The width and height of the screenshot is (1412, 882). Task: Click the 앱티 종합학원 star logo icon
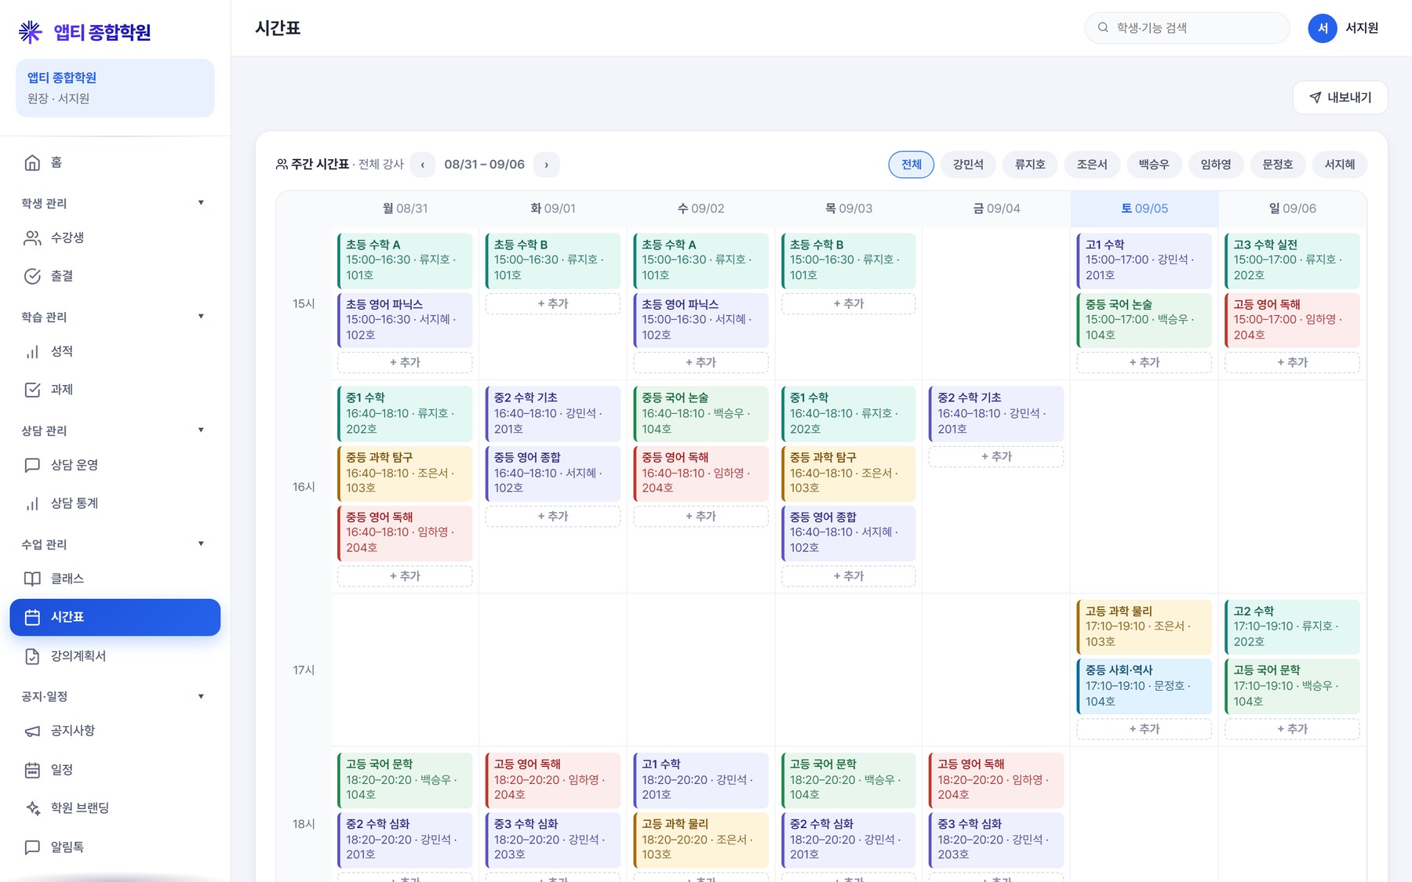(x=30, y=32)
